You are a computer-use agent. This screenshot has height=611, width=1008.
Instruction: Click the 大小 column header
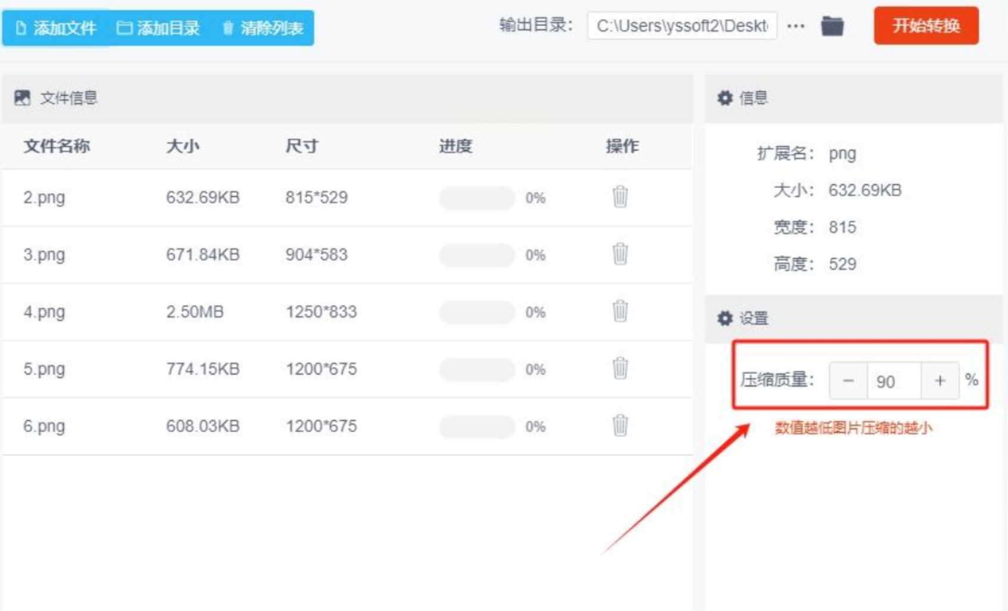tap(182, 146)
